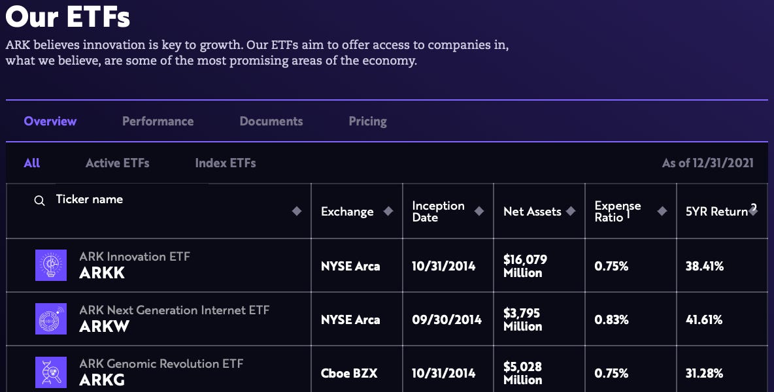Click the sort diamond beside Exchange
This screenshot has height=392, width=774.
tap(389, 211)
